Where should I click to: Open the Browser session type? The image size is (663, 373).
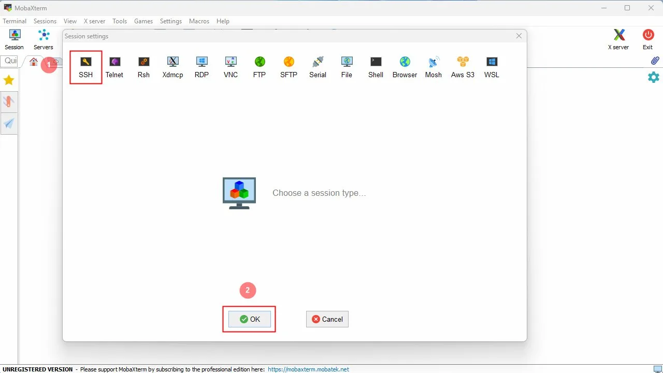405,67
